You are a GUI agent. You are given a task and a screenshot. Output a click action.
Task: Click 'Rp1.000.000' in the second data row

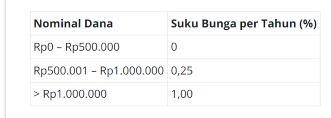[132, 71]
